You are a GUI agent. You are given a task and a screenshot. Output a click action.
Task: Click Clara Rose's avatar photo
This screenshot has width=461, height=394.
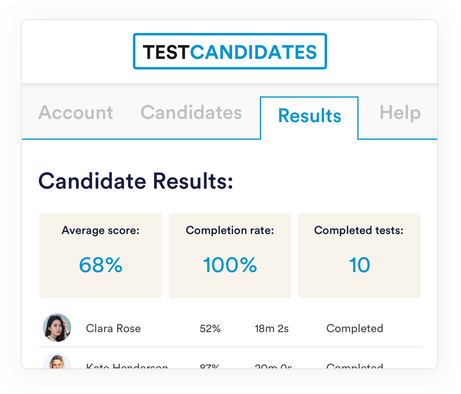click(57, 328)
